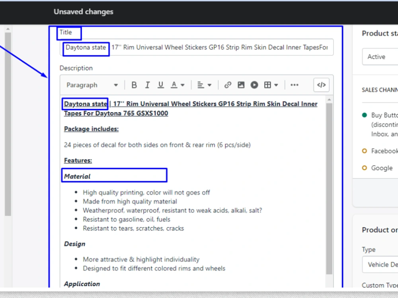Insert an image into description

(x=241, y=85)
